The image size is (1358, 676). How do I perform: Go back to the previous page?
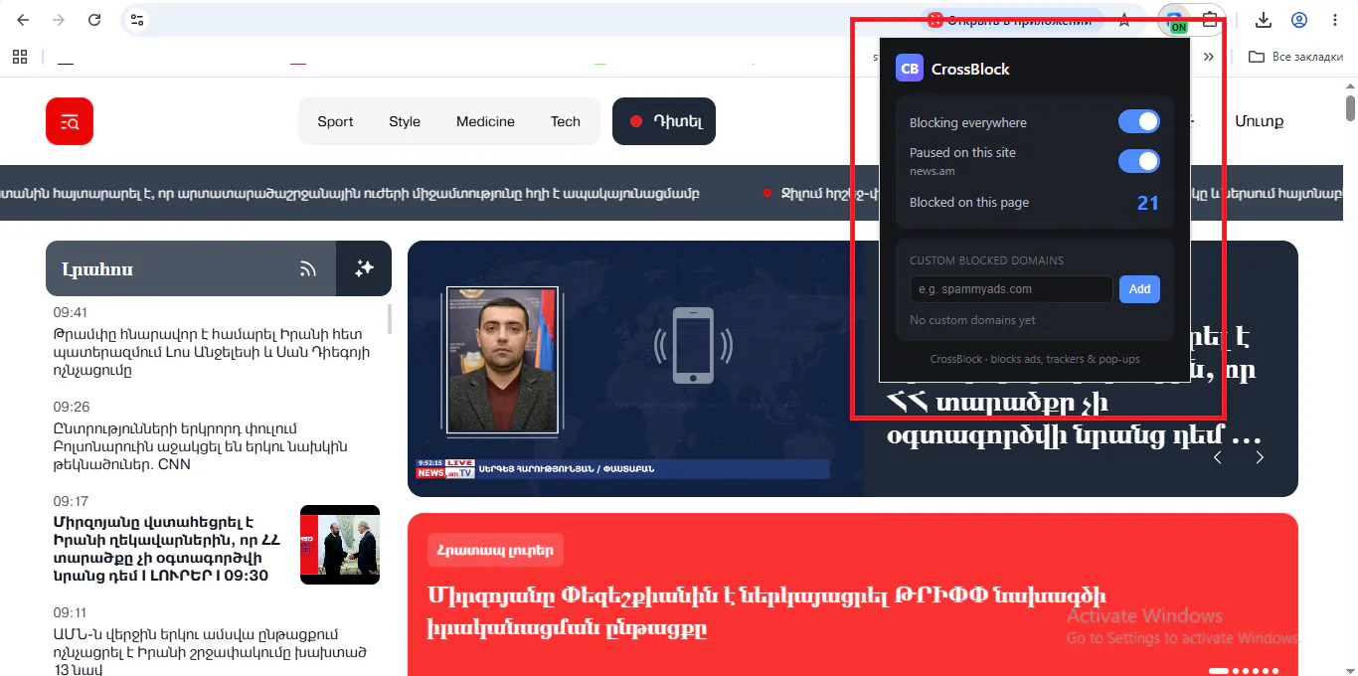tap(23, 20)
